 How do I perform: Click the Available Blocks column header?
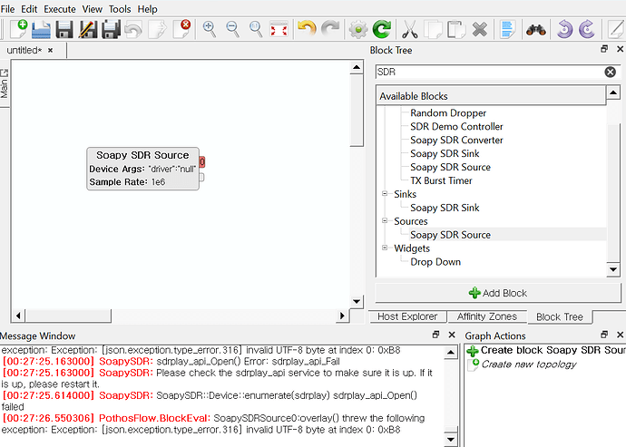click(x=491, y=96)
